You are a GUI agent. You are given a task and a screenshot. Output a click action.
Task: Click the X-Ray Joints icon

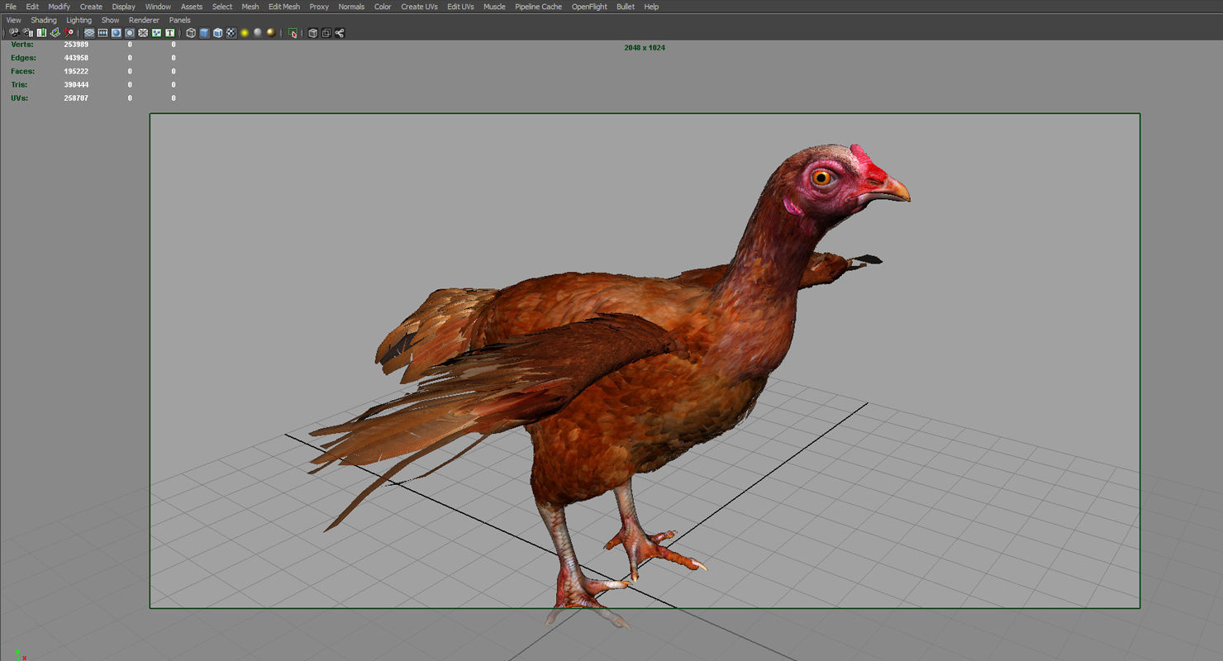(339, 33)
